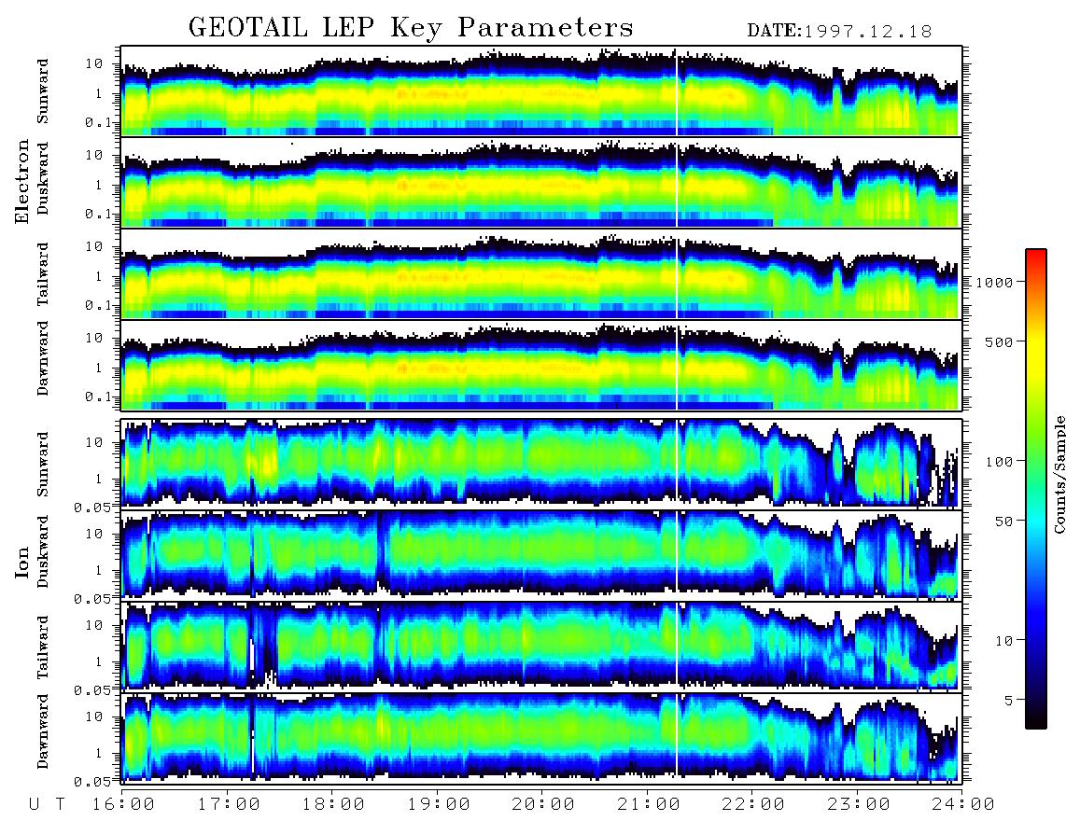The image size is (1066, 821).
Task: Click the 20:00 time tick label
Action: coord(544,804)
